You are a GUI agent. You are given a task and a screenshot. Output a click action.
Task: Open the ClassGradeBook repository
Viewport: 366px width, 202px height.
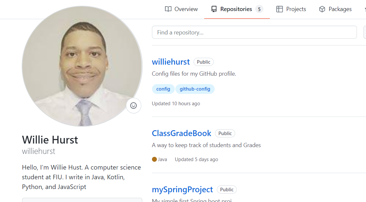[x=182, y=133]
